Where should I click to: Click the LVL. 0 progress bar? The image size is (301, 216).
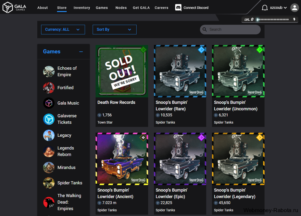[273, 19]
